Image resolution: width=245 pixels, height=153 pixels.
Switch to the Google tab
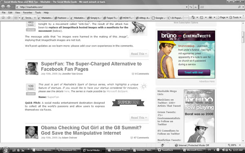159,18
